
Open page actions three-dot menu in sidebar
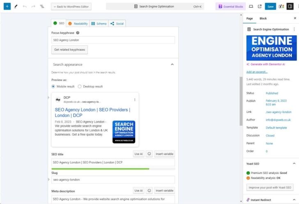point(294,29)
